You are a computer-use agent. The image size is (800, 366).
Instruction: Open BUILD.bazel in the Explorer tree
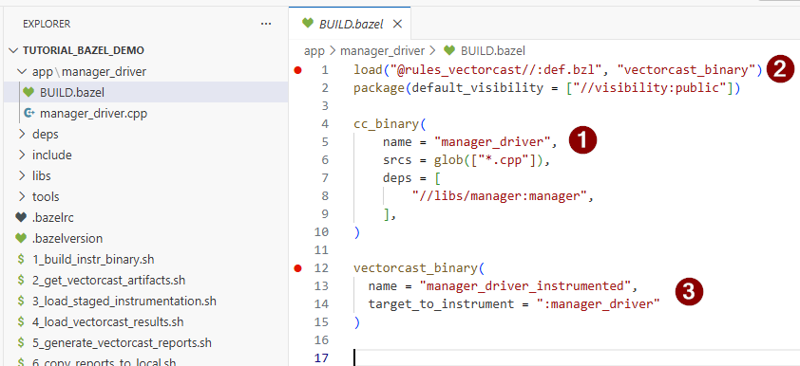145,93
